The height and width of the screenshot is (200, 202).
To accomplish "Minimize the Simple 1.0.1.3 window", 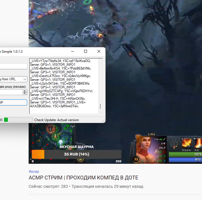I will point(73,51).
